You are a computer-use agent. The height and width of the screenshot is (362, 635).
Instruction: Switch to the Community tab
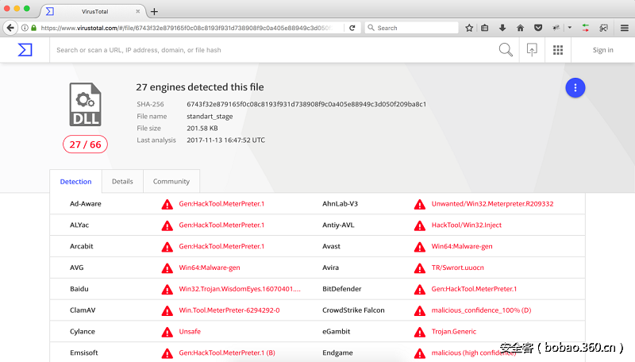[x=171, y=182]
